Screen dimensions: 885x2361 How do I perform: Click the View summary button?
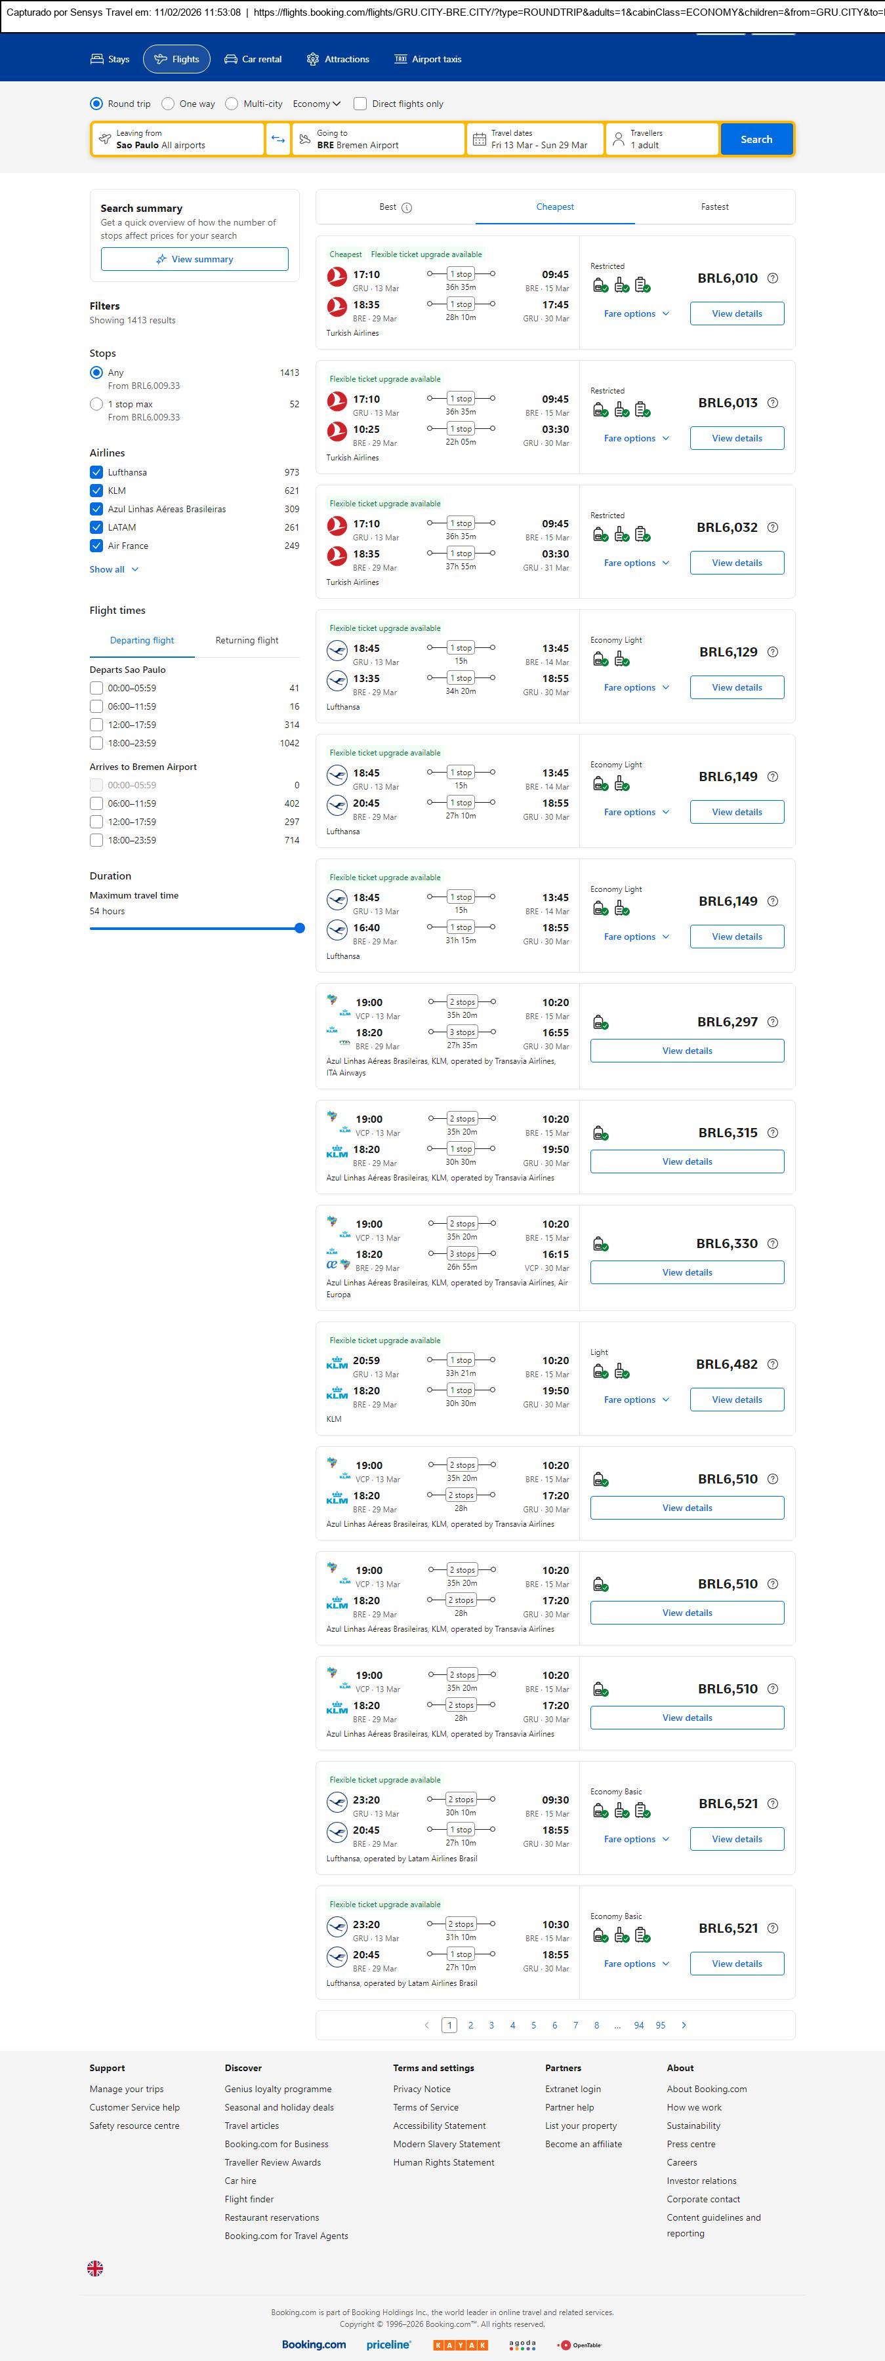(x=194, y=259)
